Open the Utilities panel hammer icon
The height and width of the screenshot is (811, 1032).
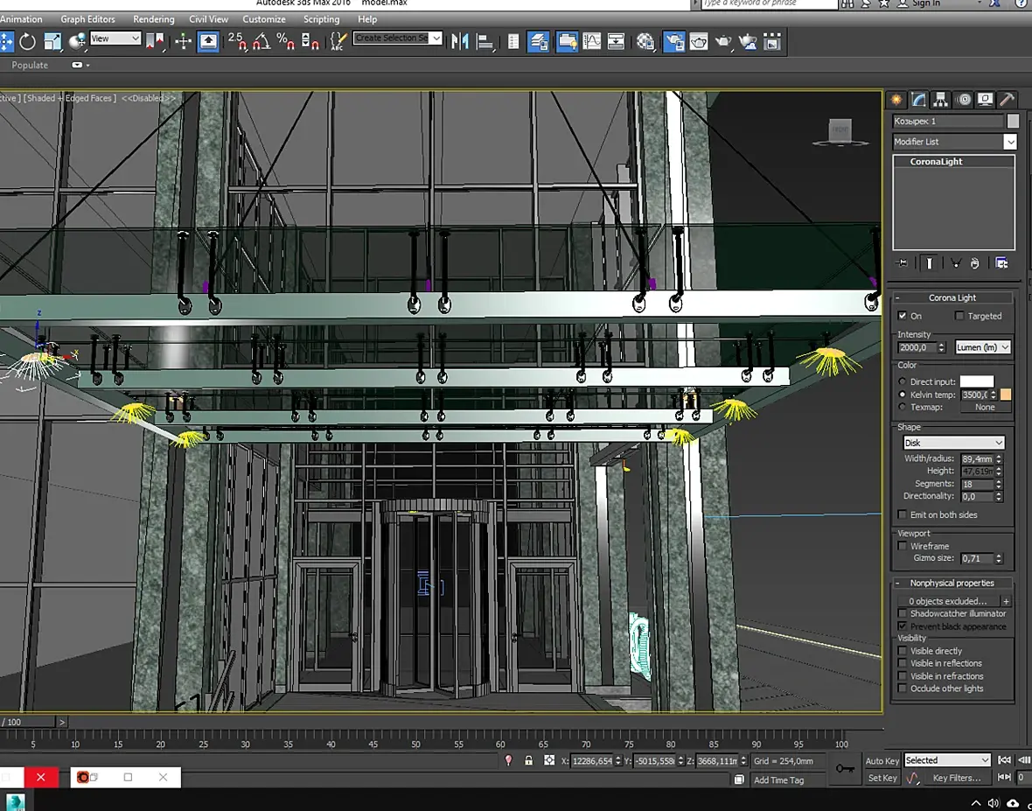click(1007, 100)
